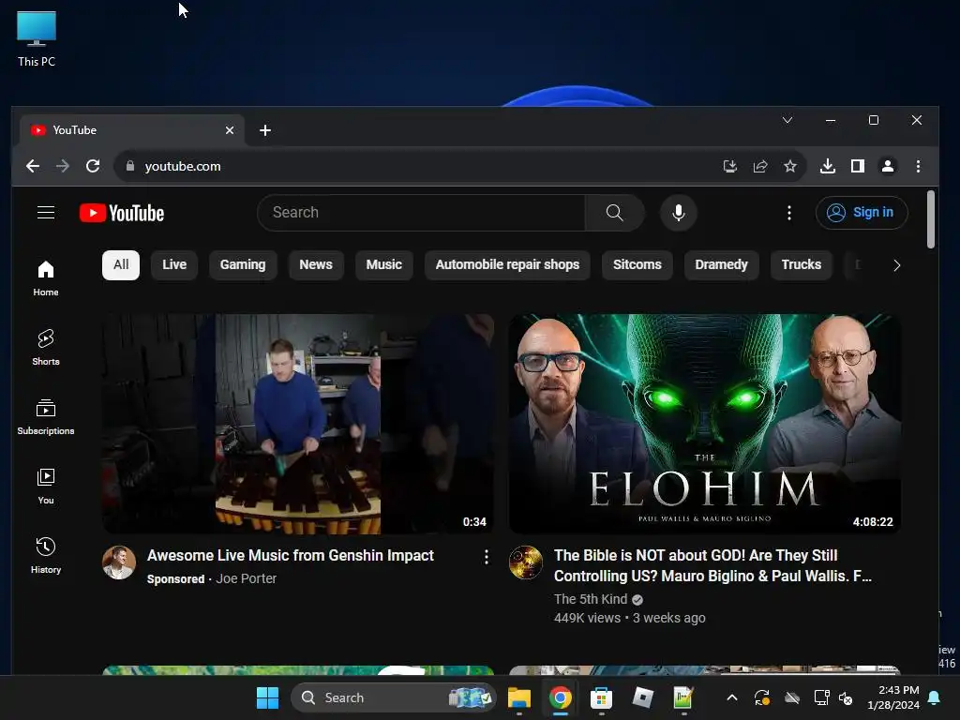Click the YouTube search input field
This screenshot has height=720, width=960.
(x=421, y=213)
